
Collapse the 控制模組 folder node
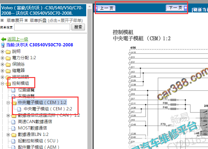[2, 83]
